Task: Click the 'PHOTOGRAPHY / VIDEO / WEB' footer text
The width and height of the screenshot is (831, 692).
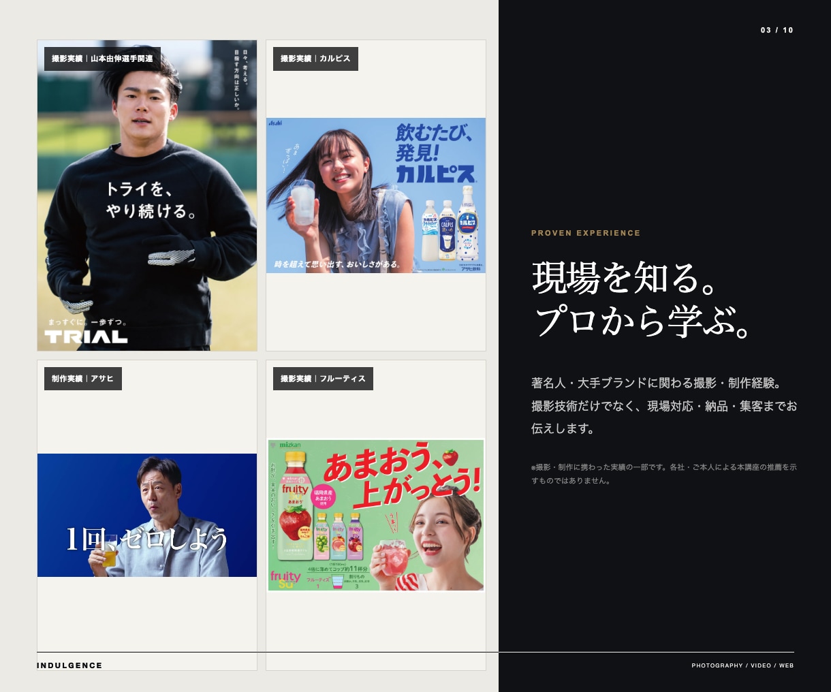Action: [x=742, y=665]
